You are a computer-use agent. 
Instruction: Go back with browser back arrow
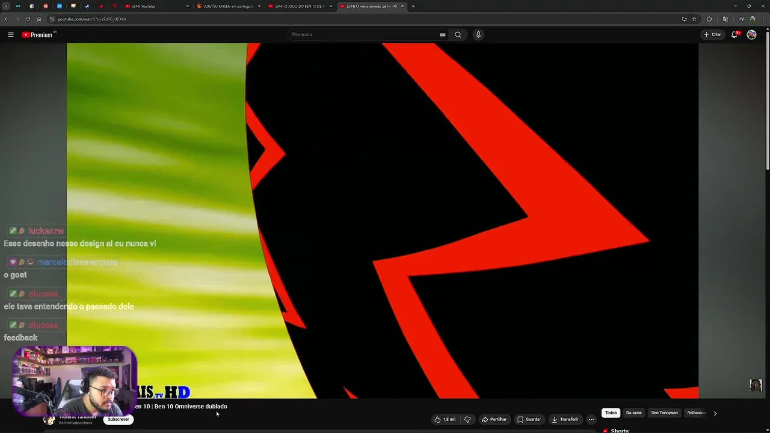tap(6, 19)
